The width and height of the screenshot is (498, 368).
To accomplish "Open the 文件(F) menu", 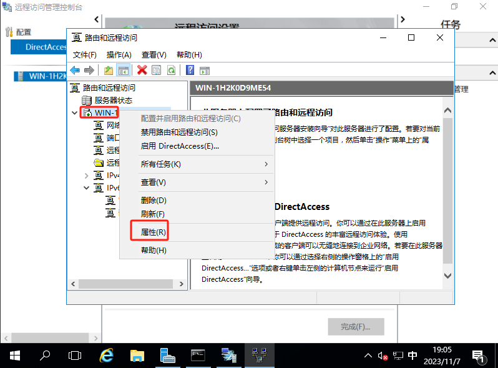I will pyautogui.click(x=84, y=55).
